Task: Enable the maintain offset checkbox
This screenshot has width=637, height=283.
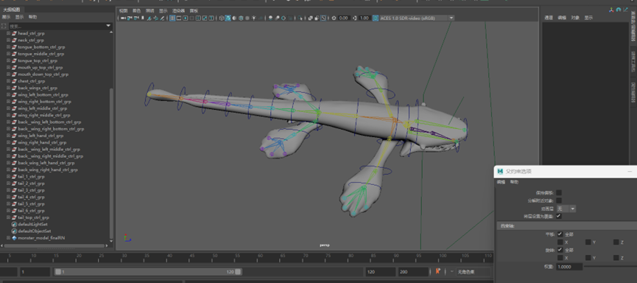Action: click(559, 192)
